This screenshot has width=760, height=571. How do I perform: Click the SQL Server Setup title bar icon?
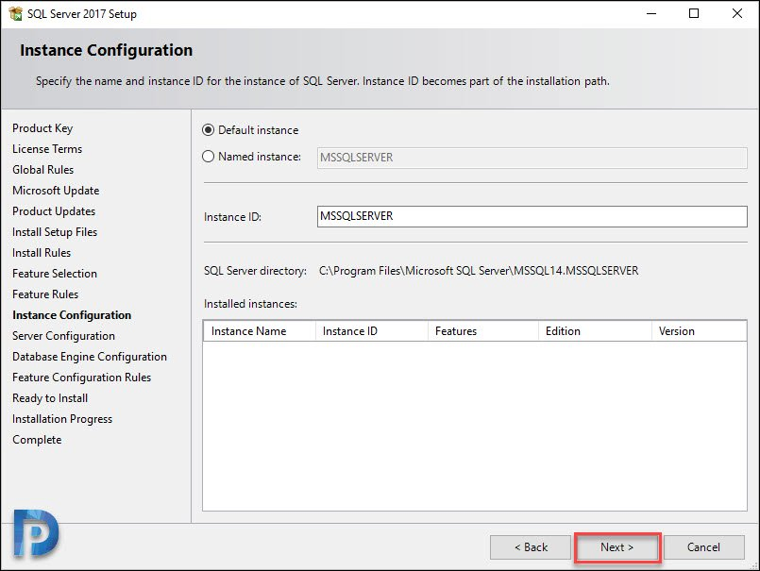[x=15, y=13]
